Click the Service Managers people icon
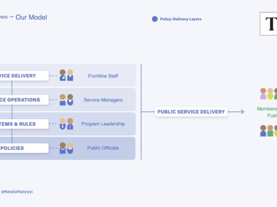 (66, 100)
